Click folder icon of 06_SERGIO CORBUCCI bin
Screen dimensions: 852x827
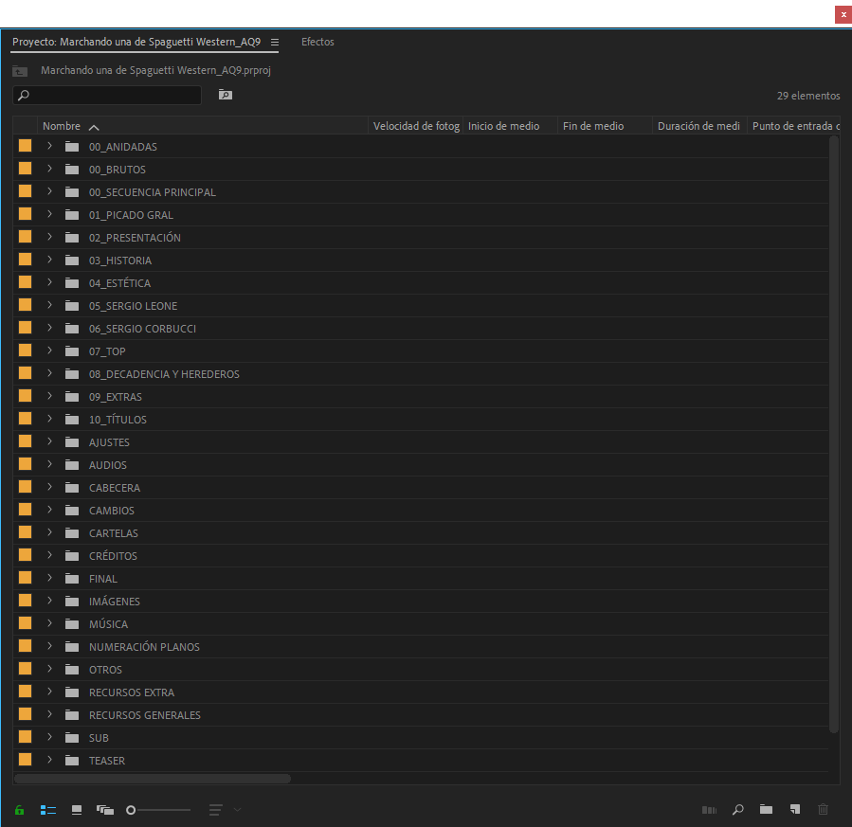[72, 329]
